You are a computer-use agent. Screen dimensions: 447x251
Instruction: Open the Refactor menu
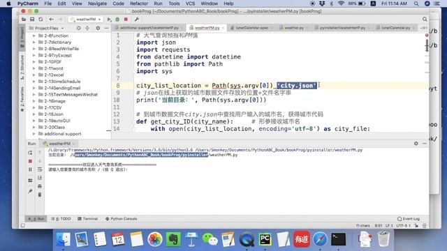pyautogui.click(x=139, y=3)
